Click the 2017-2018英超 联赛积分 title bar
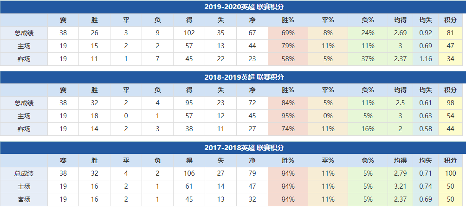Image resolution: width=466 pixels, height=210 pixels. [x=244, y=148]
